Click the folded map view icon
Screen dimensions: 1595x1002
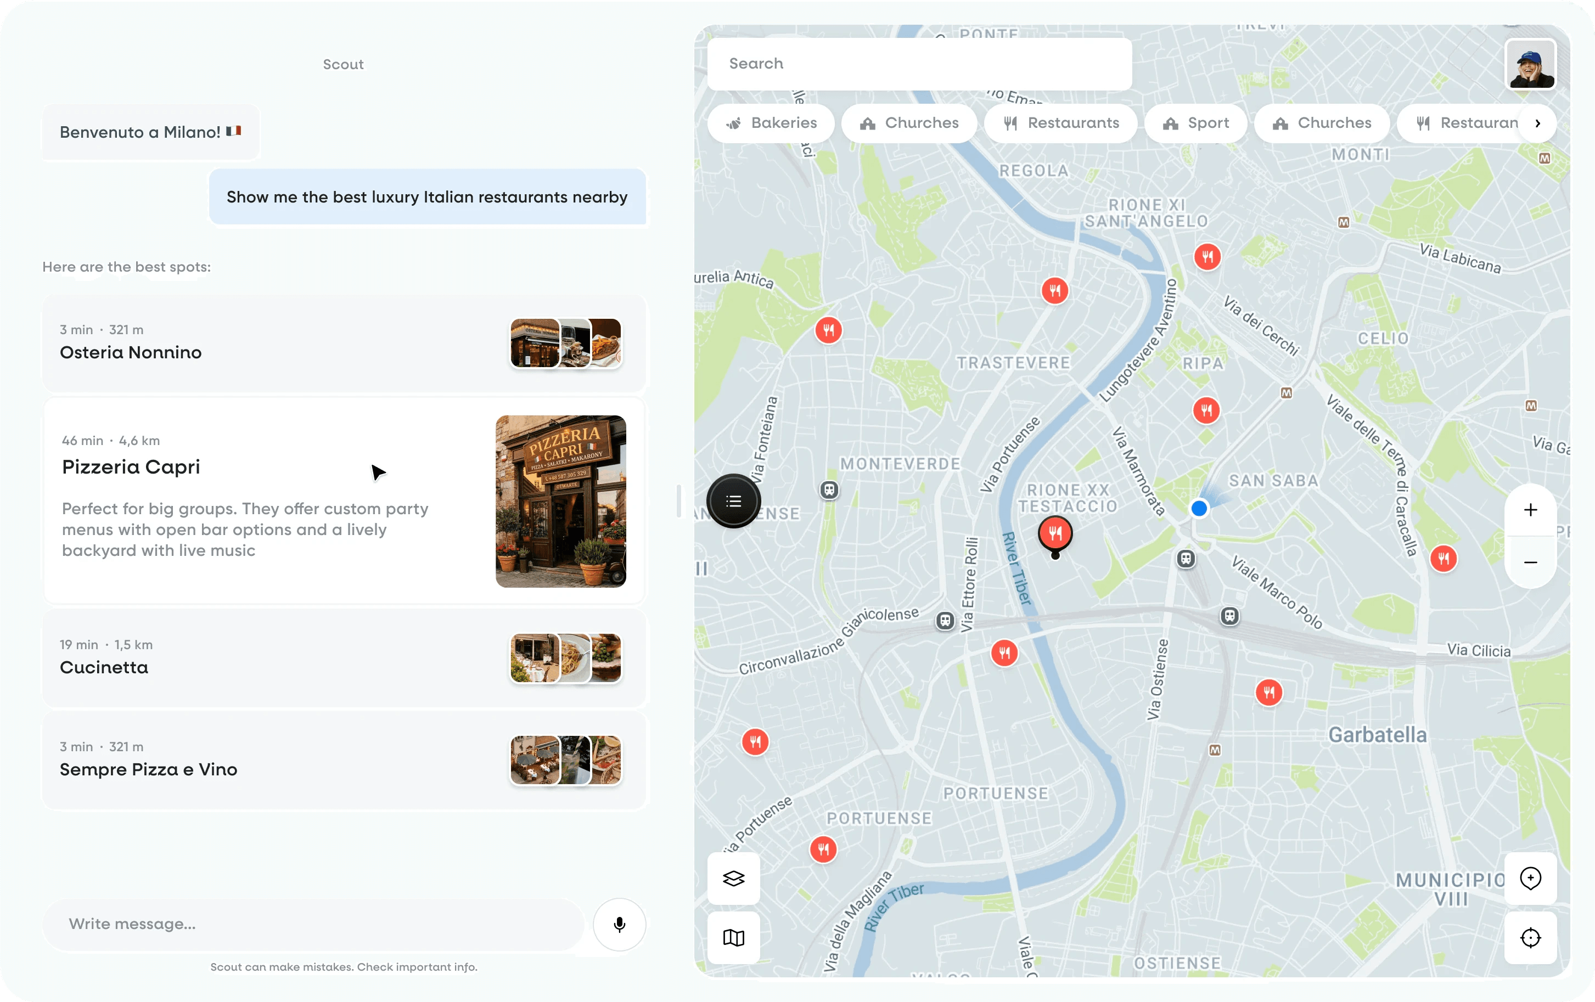coord(733,937)
